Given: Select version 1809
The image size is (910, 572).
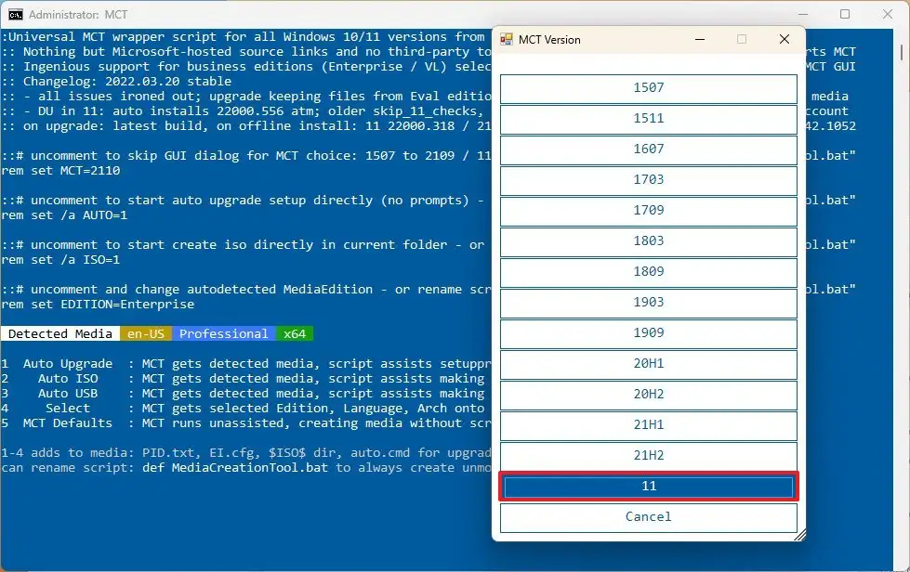Looking at the screenshot, I should 648,272.
